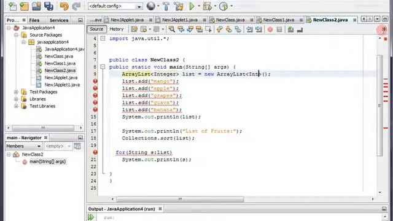Open the Profile Project dropdown arrow
Image resolution: width=393 pixels, height=221 pixels.
(232, 6)
